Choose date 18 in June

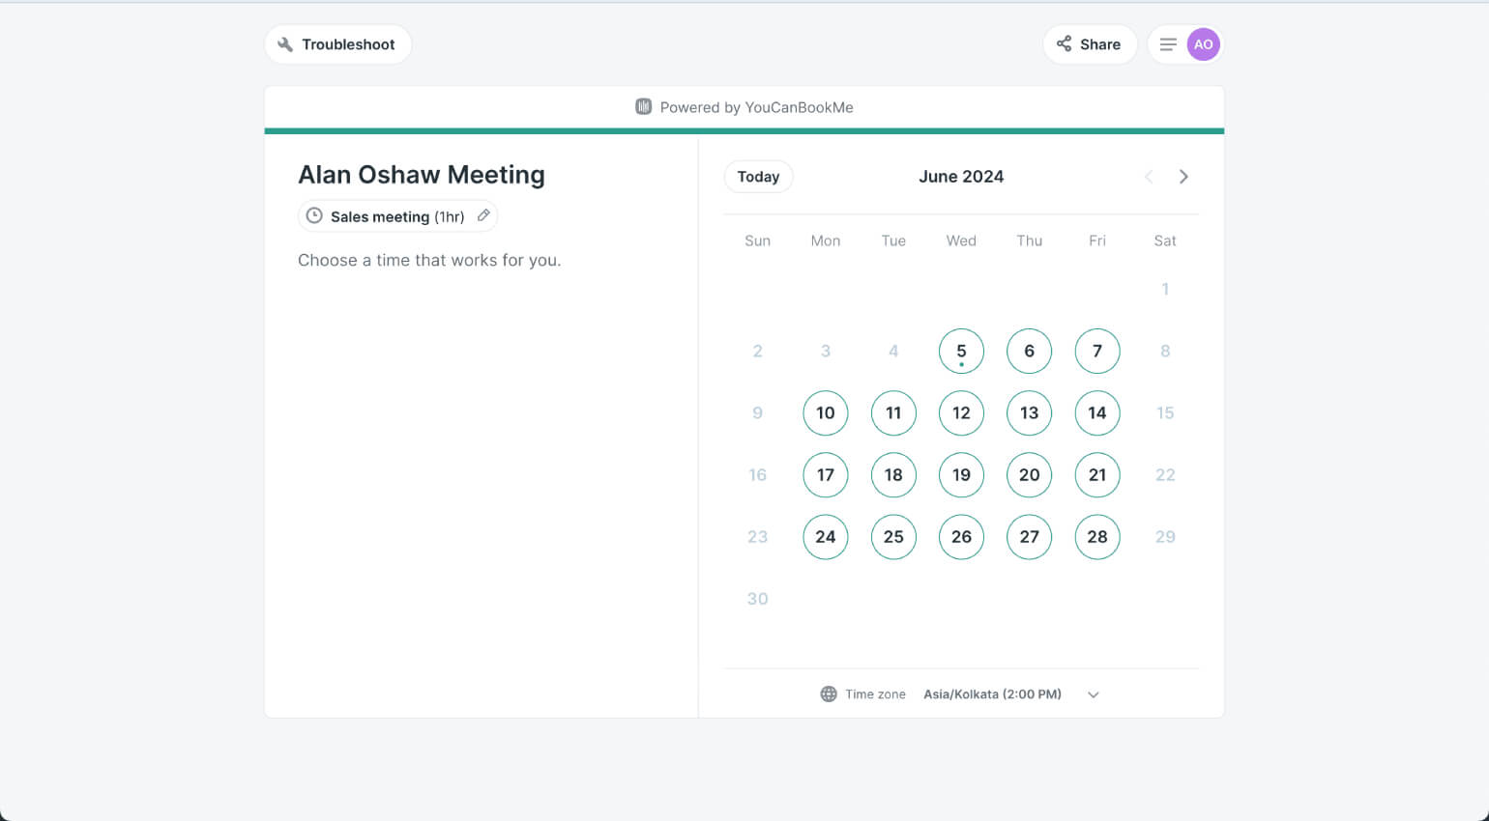pos(893,475)
